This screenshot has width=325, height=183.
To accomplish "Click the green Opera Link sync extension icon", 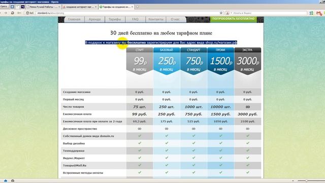I will pos(311,13).
